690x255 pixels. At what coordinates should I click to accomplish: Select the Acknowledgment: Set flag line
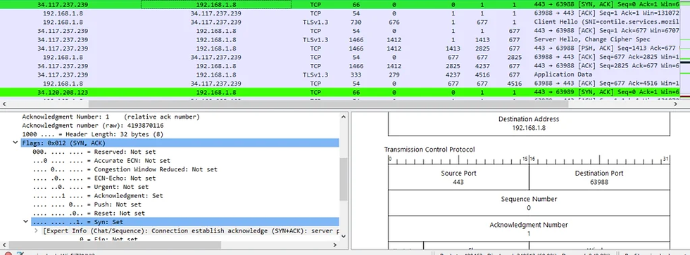(98, 196)
